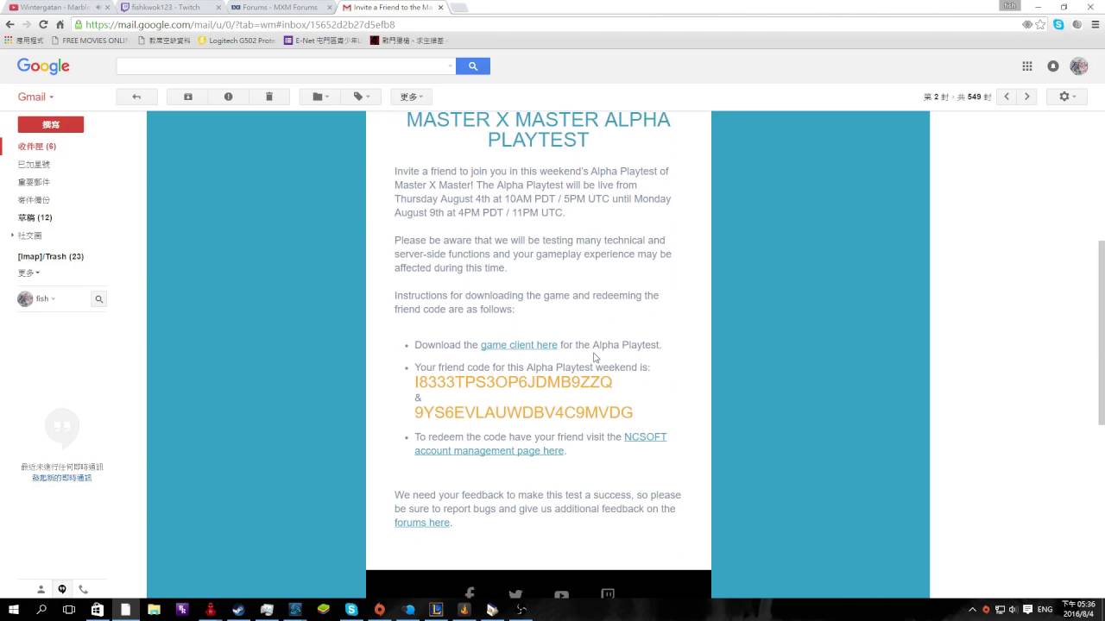The height and width of the screenshot is (621, 1105).
Task: Click the Skype extension icon
Action: pyautogui.click(x=1058, y=25)
